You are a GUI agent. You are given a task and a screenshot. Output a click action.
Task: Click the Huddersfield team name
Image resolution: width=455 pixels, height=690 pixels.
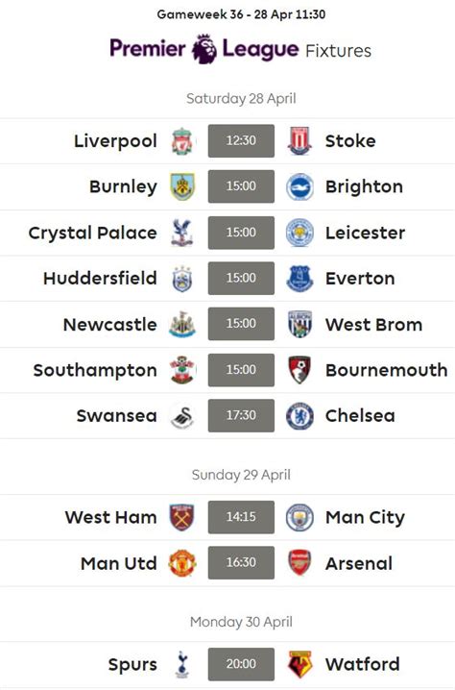point(100,278)
